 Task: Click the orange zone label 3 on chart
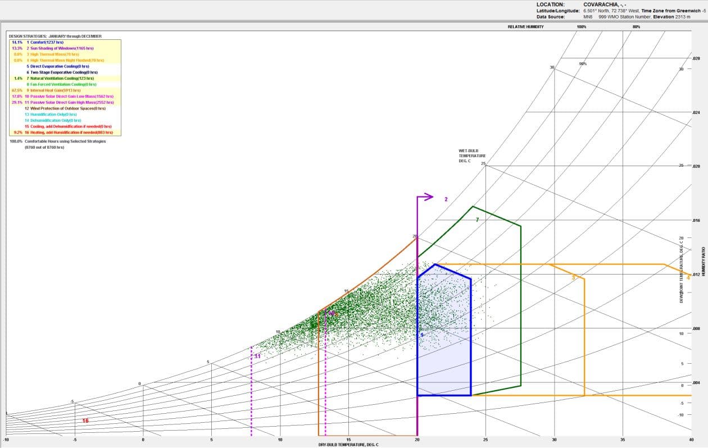coord(573,277)
